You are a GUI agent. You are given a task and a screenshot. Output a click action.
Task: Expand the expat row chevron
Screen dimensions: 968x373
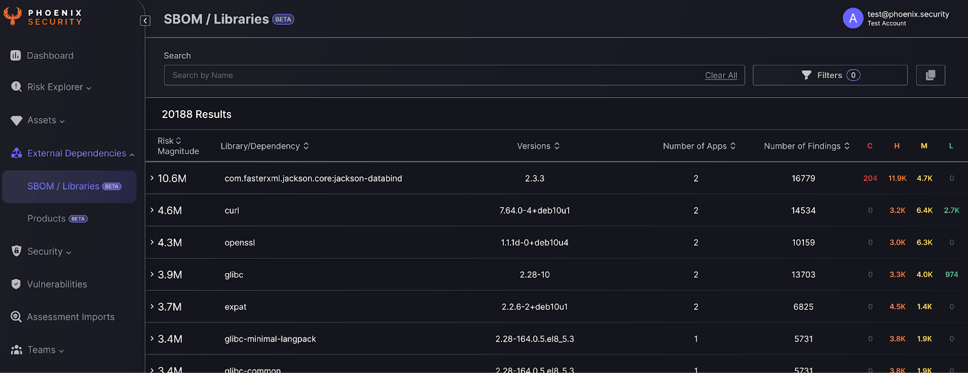pos(152,306)
